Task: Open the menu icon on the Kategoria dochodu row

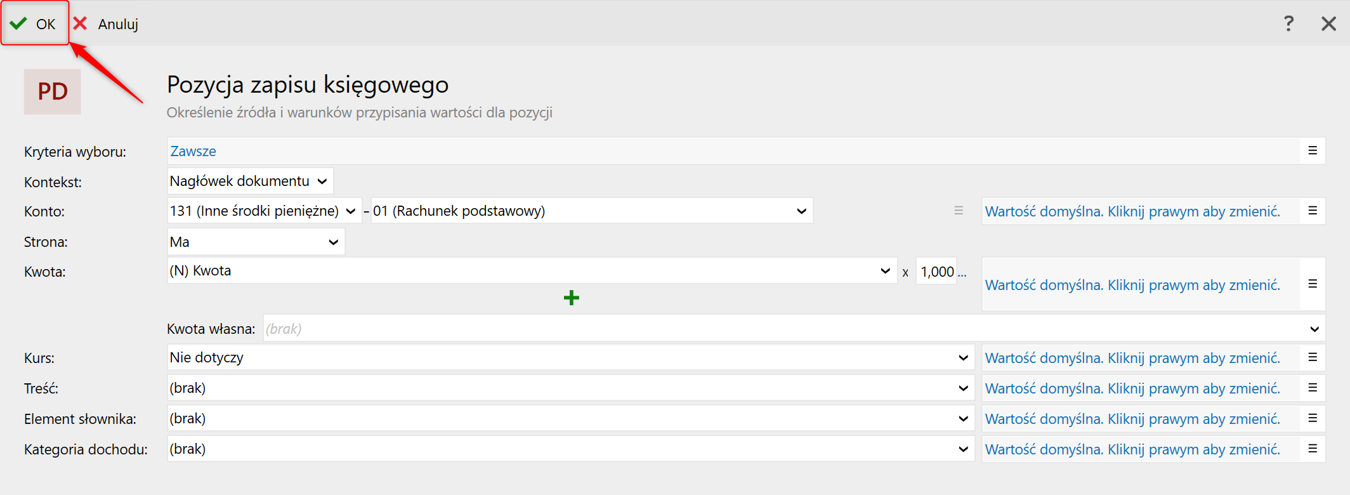Action: pyautogui.click(x=1312, y=449)
